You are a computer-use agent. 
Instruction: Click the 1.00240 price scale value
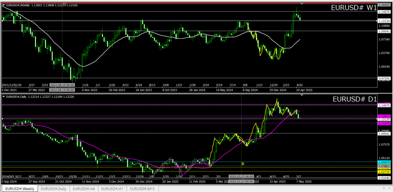384,67
